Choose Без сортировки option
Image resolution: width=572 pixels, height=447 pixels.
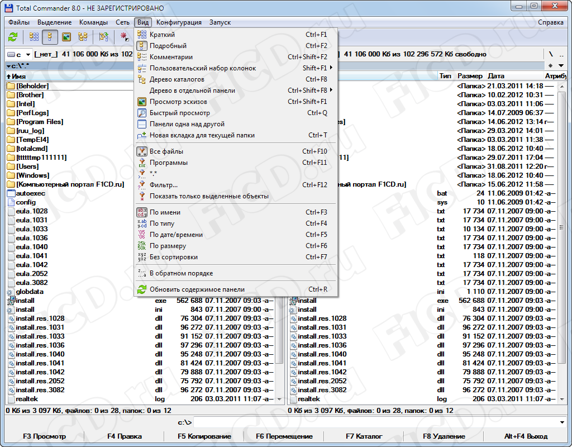(x=236, y=257)
